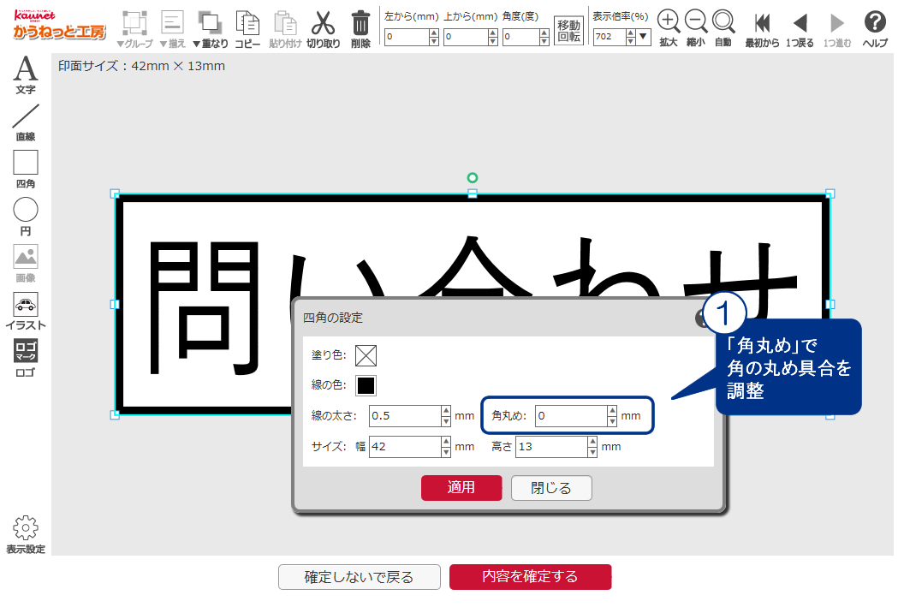
Task: Select the 文字 text tool
Action: tap(26, 74)
